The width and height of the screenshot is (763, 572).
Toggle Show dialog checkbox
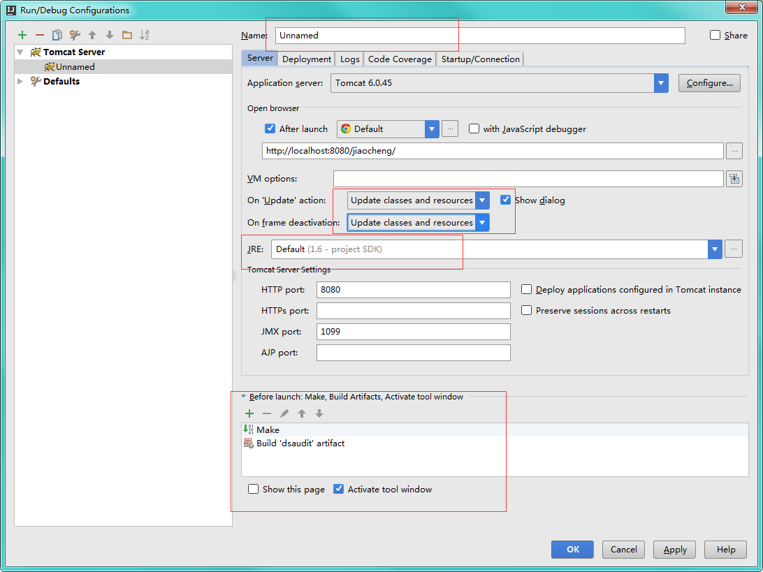click(x=506, y=200)
